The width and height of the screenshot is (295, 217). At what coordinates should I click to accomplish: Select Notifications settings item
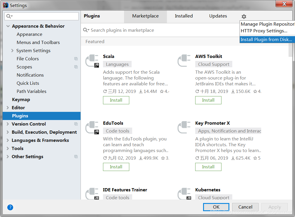[x=30, y=75]
